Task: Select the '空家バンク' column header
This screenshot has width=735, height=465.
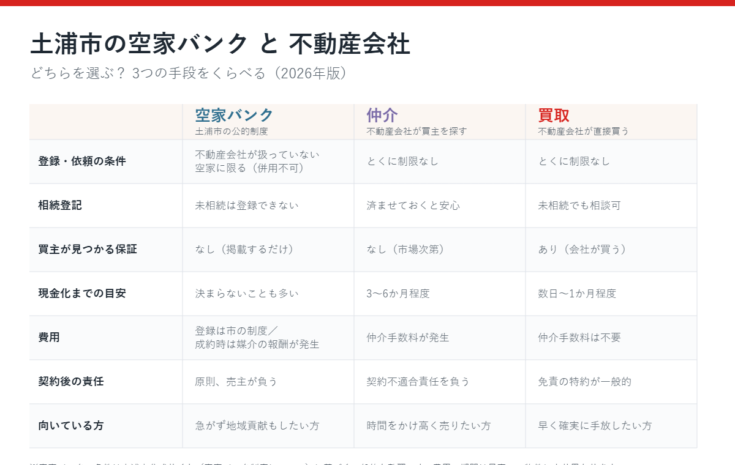Action: pos(234,115)
